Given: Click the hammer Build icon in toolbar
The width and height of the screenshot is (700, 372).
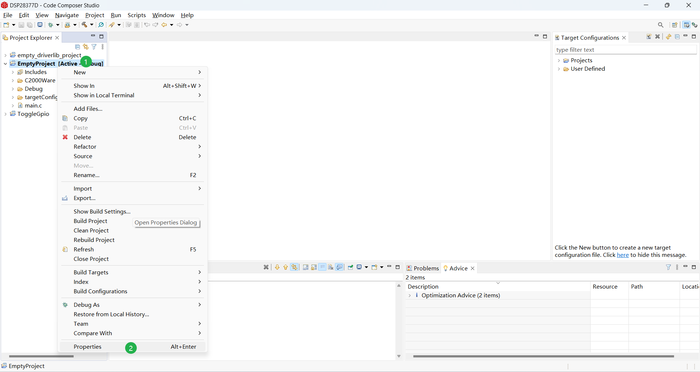Looking at the screenshot, I should (84, 25).
